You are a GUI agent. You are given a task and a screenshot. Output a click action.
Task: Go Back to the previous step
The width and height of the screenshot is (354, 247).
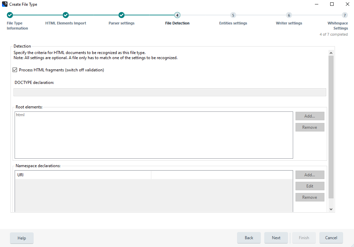pyautogui.click(x=249, y=238)
